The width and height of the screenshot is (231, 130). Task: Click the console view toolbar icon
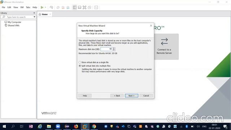pyautogui.click(x=96, y=7)
